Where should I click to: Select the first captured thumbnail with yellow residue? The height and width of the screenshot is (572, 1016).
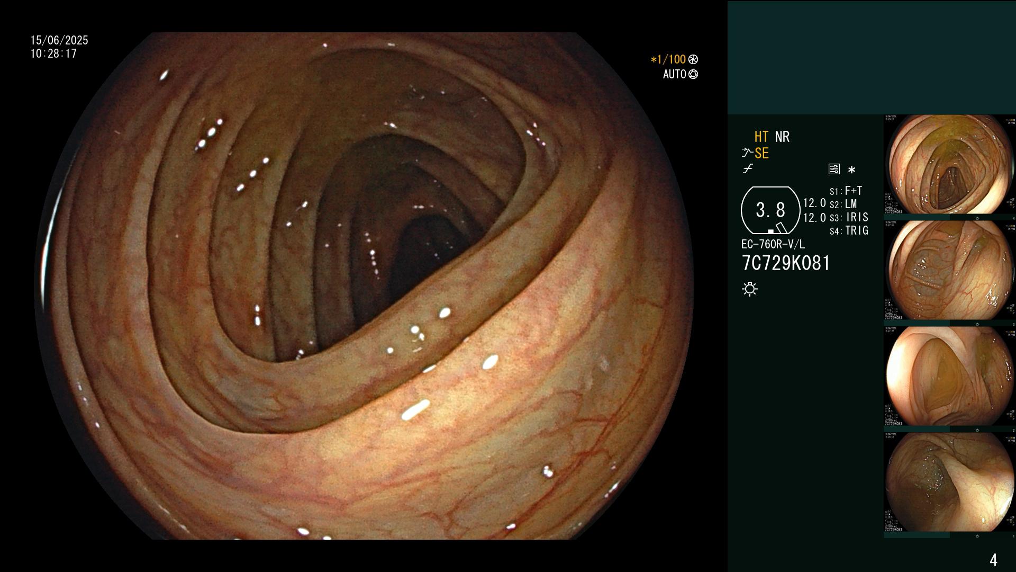tap(949, 165)
